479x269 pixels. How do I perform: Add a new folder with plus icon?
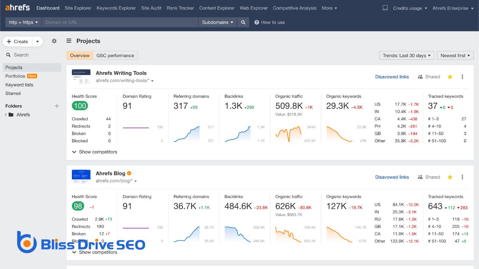[57, 106]
